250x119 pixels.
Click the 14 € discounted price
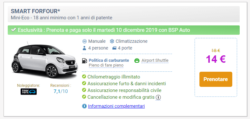pyautogui.click(x=216, y=59)
